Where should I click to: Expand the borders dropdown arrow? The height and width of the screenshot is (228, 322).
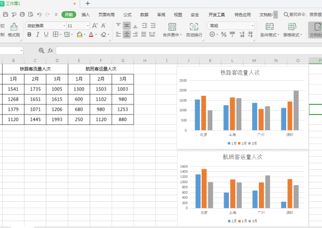coord(60,35)
